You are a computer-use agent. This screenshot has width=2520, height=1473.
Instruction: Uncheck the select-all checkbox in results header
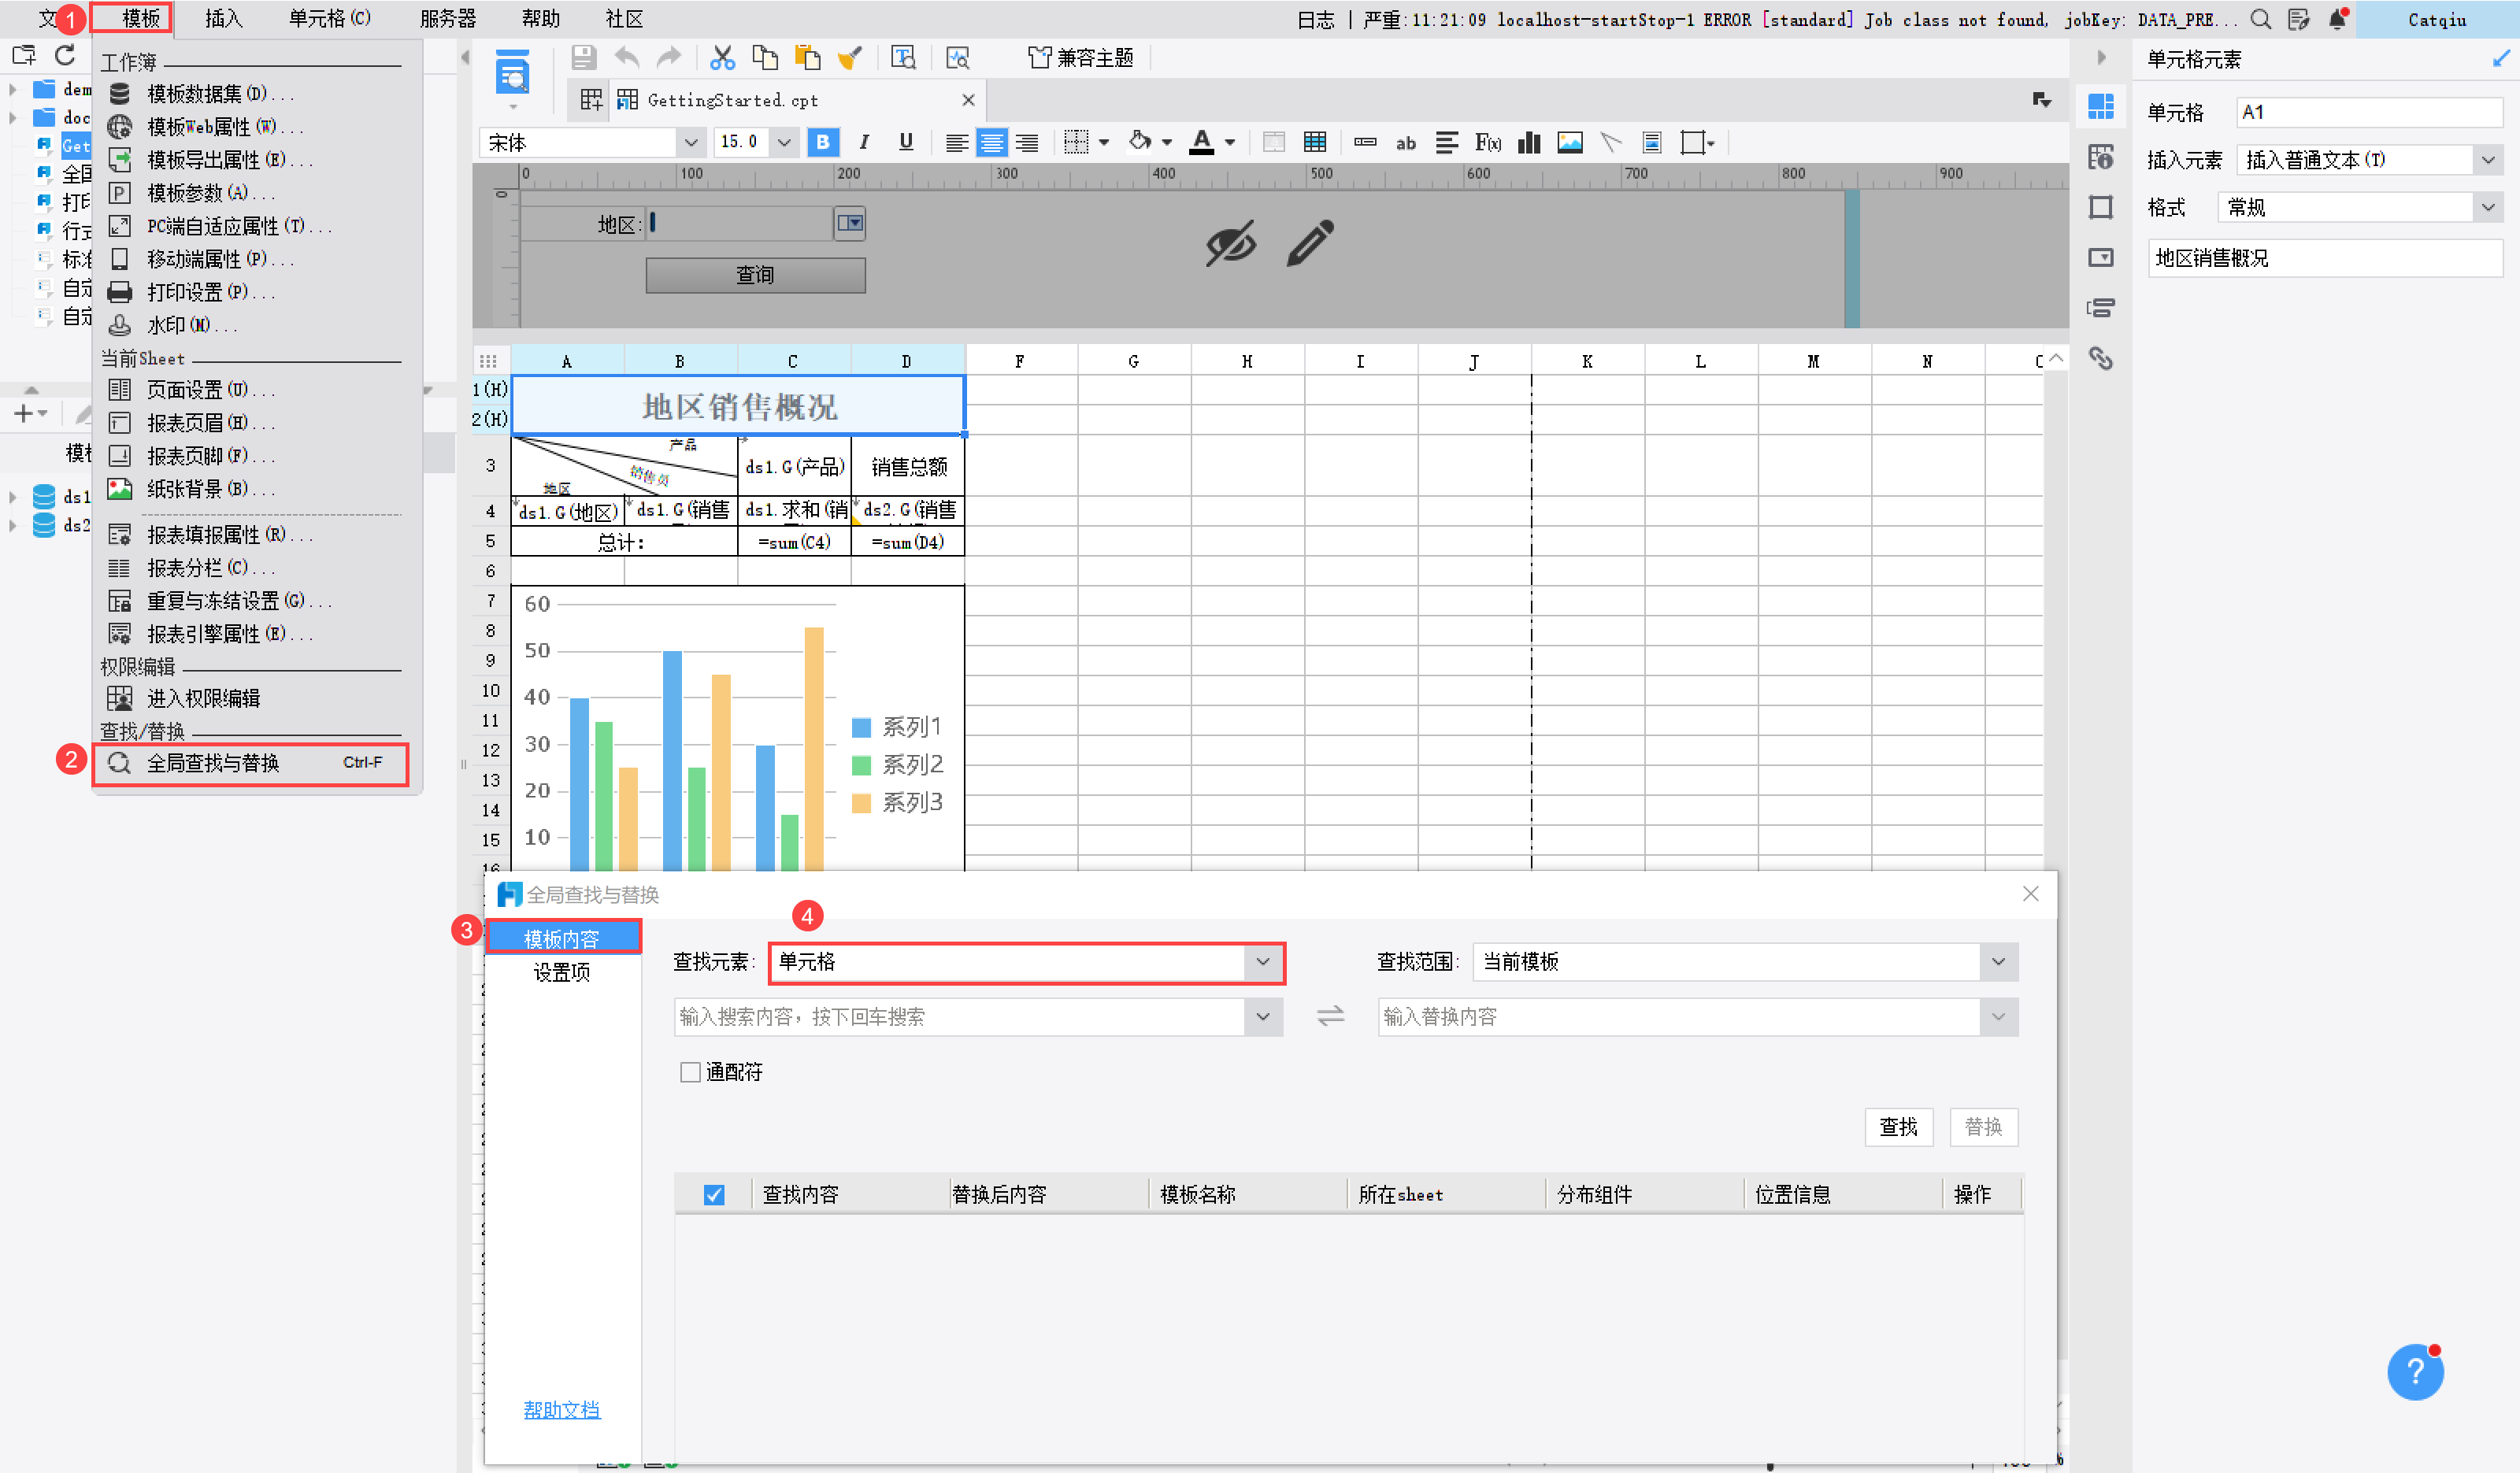[x=713, y=1194]
